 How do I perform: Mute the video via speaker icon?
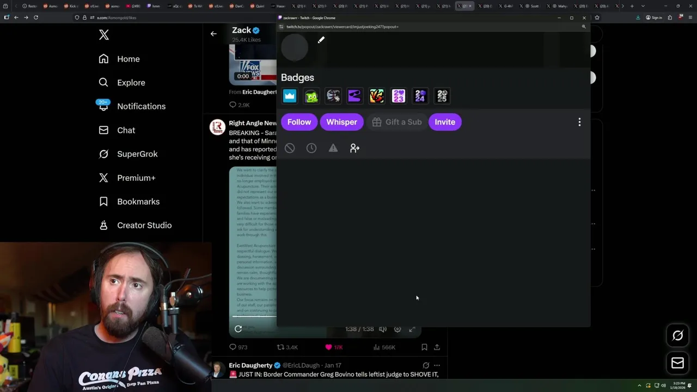383,329
